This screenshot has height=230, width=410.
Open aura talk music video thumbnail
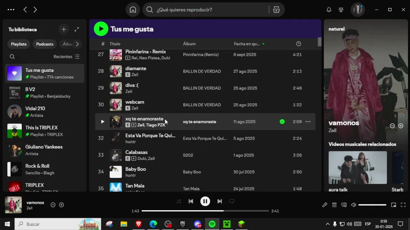point(358,167)
